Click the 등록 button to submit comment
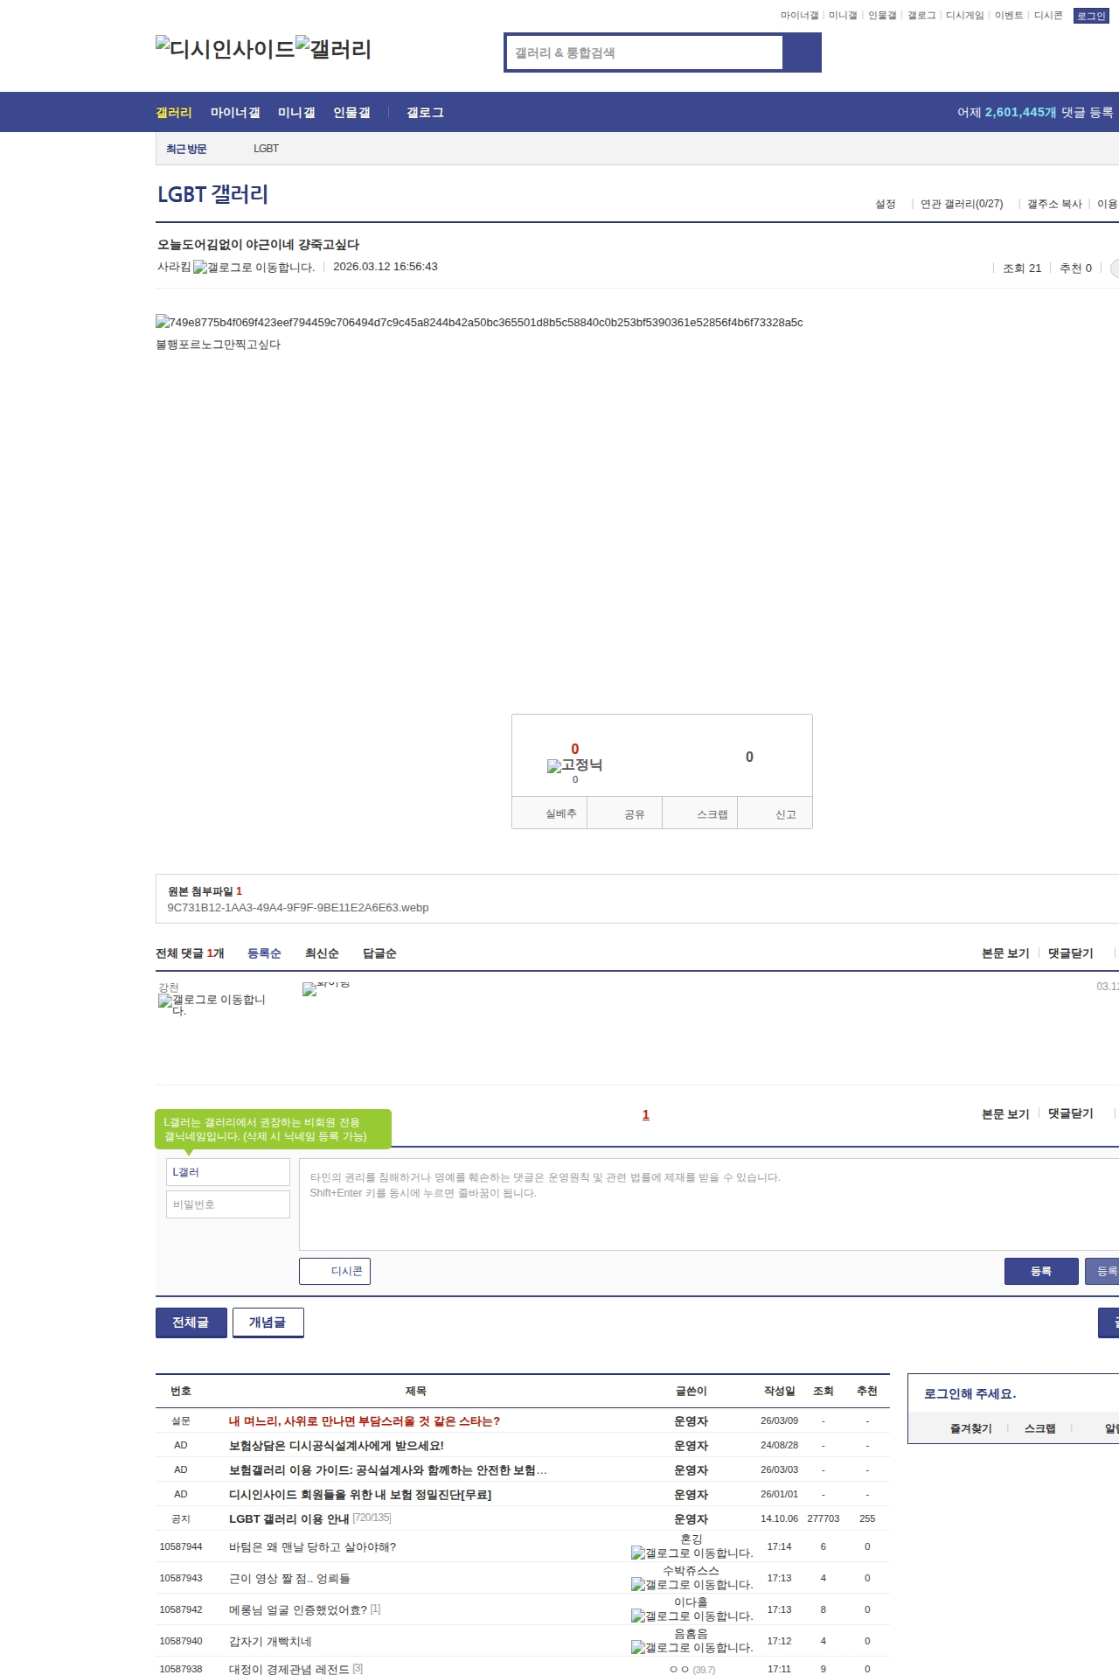The height and width of the screenshot is (1675, 1119). [1040, 1271]
